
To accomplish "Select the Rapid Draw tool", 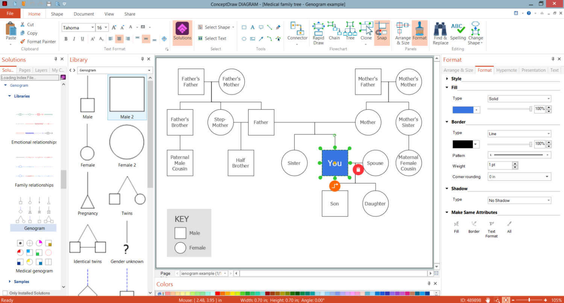I will pyautogui.click(x=318, y=33).
